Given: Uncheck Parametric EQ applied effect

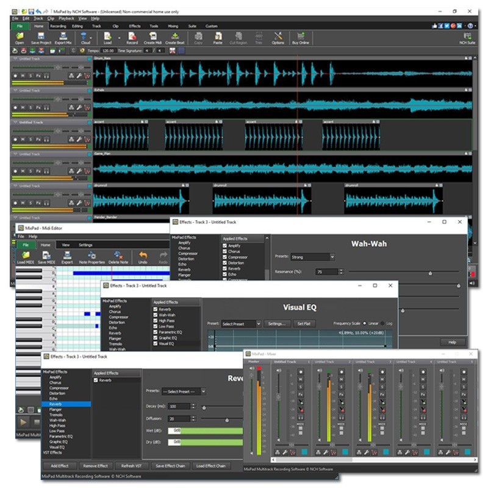Looking at the screenshot, I should [x=155, y=332].
